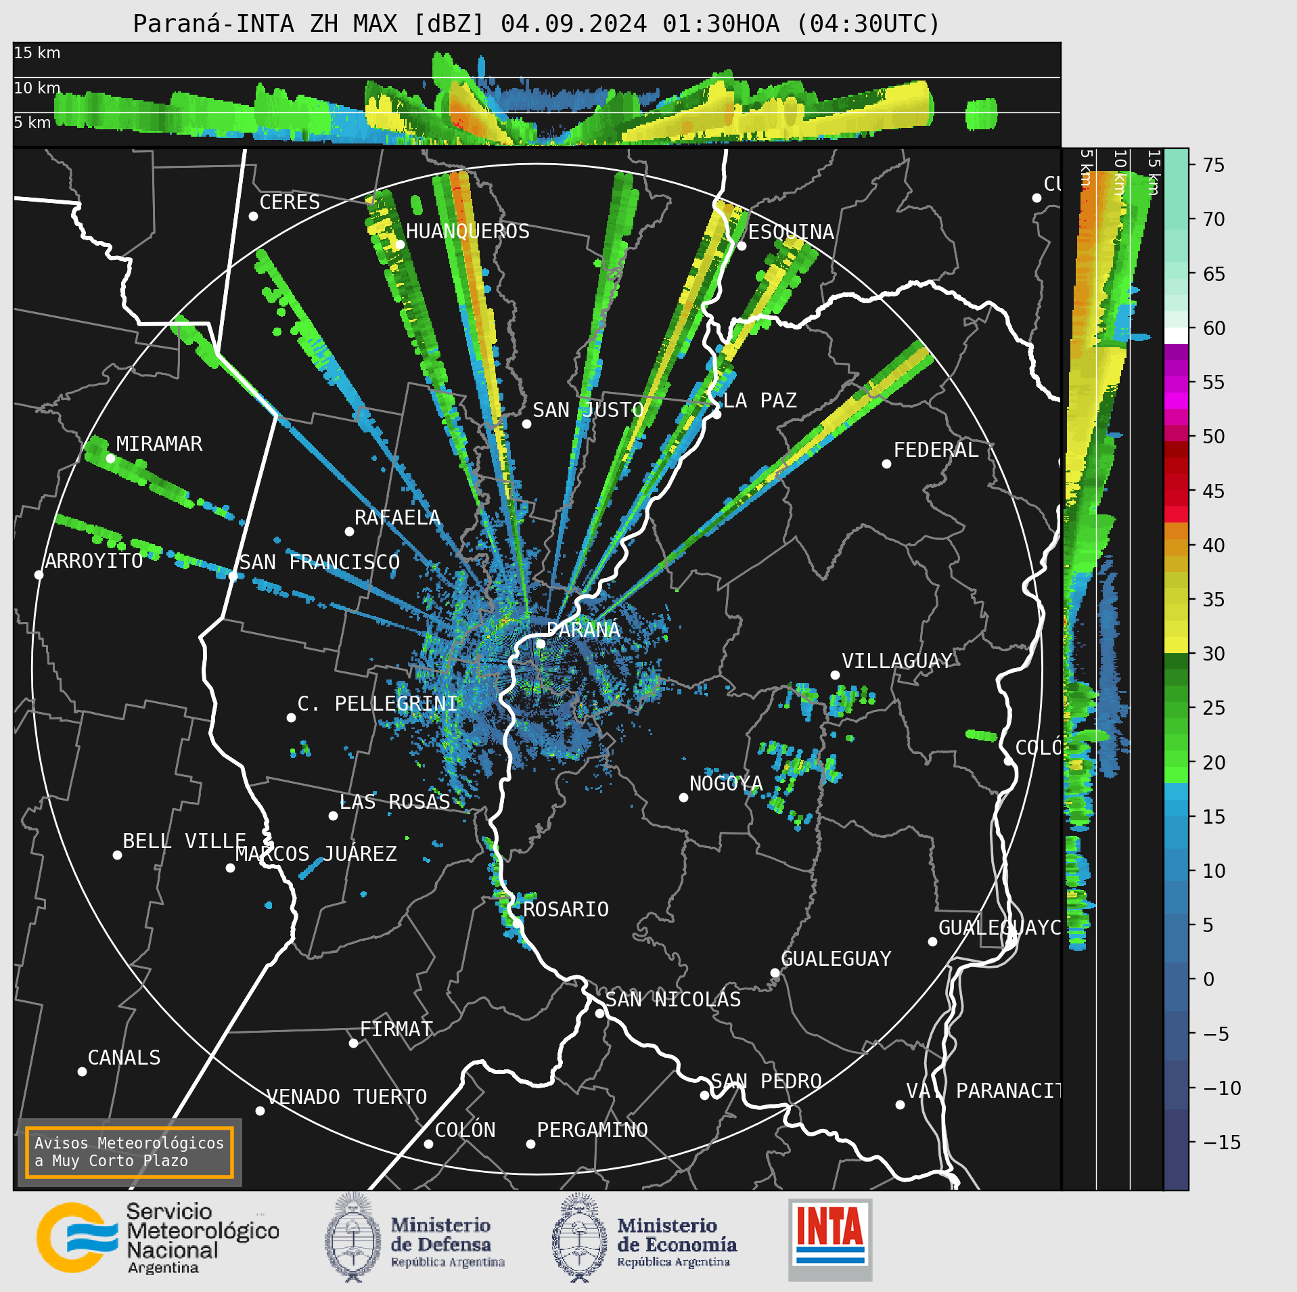Click the FEDERAL city label
Image resolution: width=1297 pixels, height=1292 pixels.
936,450
